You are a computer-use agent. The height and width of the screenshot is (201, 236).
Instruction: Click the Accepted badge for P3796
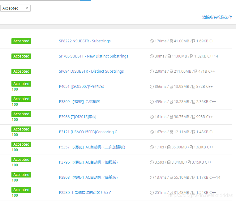point(21,160)
